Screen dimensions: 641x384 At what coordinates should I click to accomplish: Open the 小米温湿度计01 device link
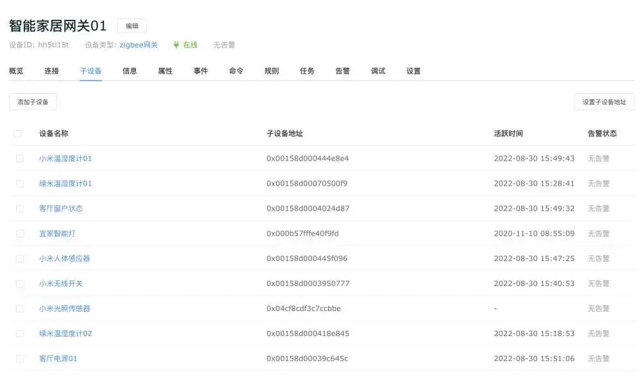pos(65,158)
